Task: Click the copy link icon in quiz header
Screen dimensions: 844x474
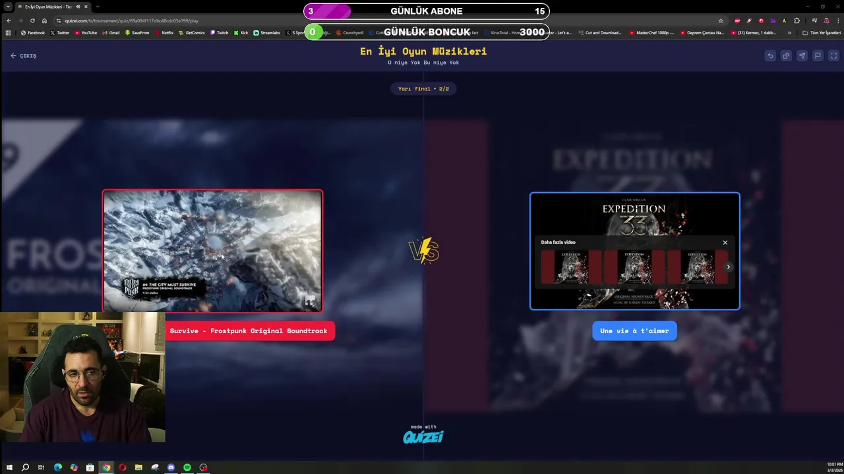Action: (x=786, y=56)
